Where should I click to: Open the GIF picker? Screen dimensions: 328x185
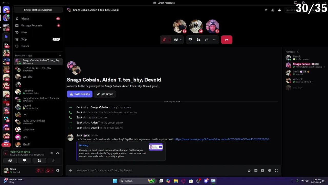[x=256, y=170]
